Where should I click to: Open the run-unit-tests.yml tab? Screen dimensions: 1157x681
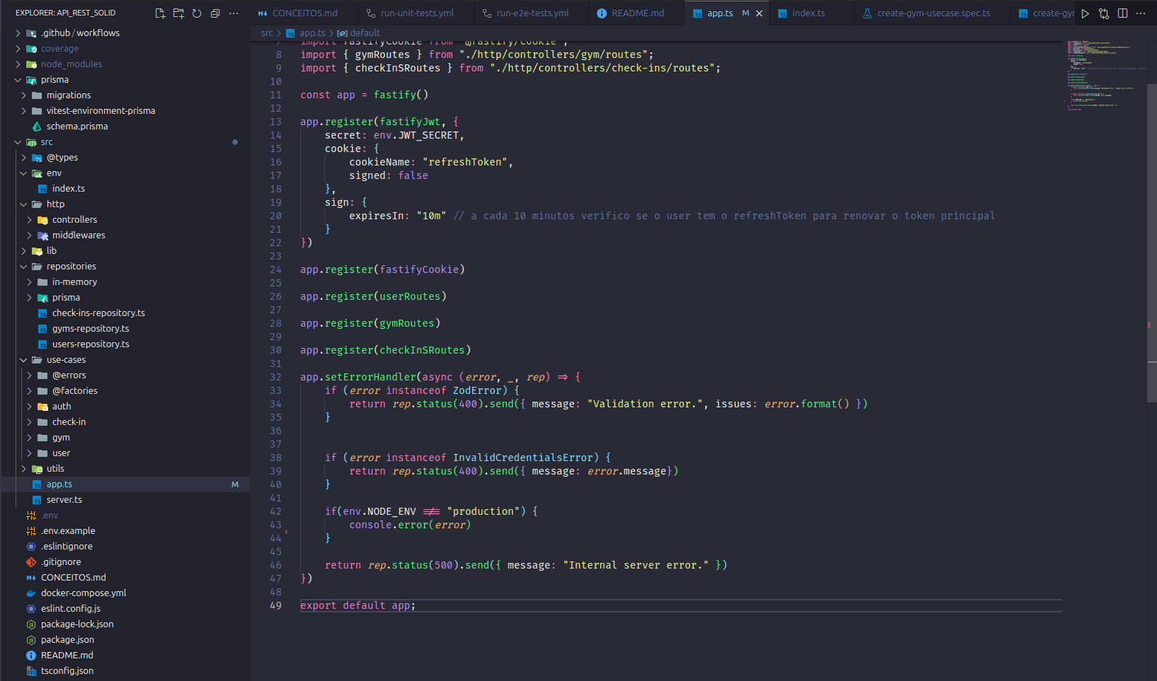[x=416, y=13]
